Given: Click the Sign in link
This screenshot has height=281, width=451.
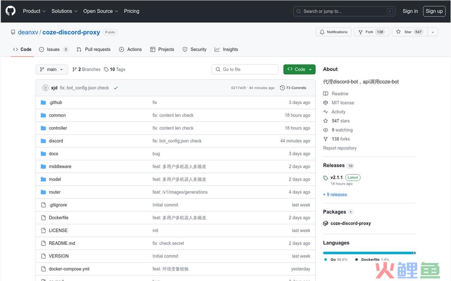Looking at the screenshot, I should (x=410, y=11).
